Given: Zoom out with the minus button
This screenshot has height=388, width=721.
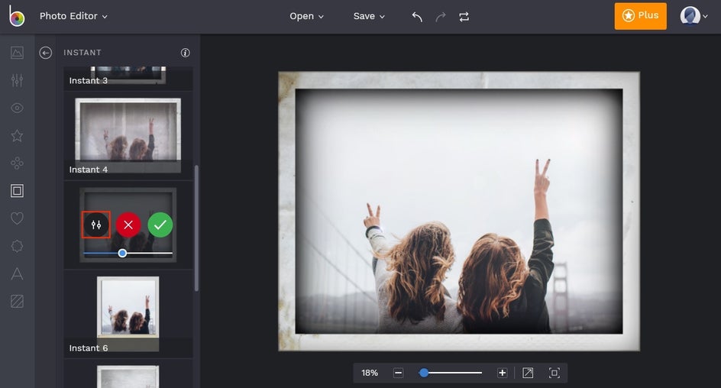Looking at the screenshot, I should point(399,373).
